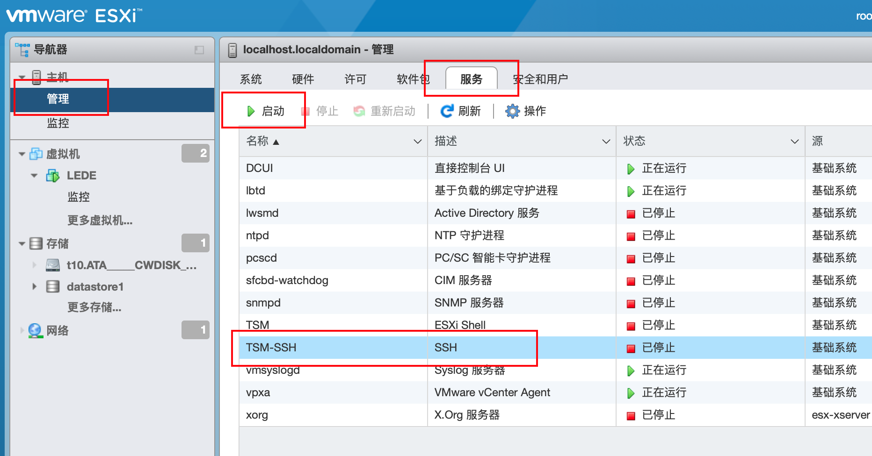Image resolution: width=872 pixels, height=456 pixels.
Task: Open the Status column dropdown menu
Action: pos(795,142)
